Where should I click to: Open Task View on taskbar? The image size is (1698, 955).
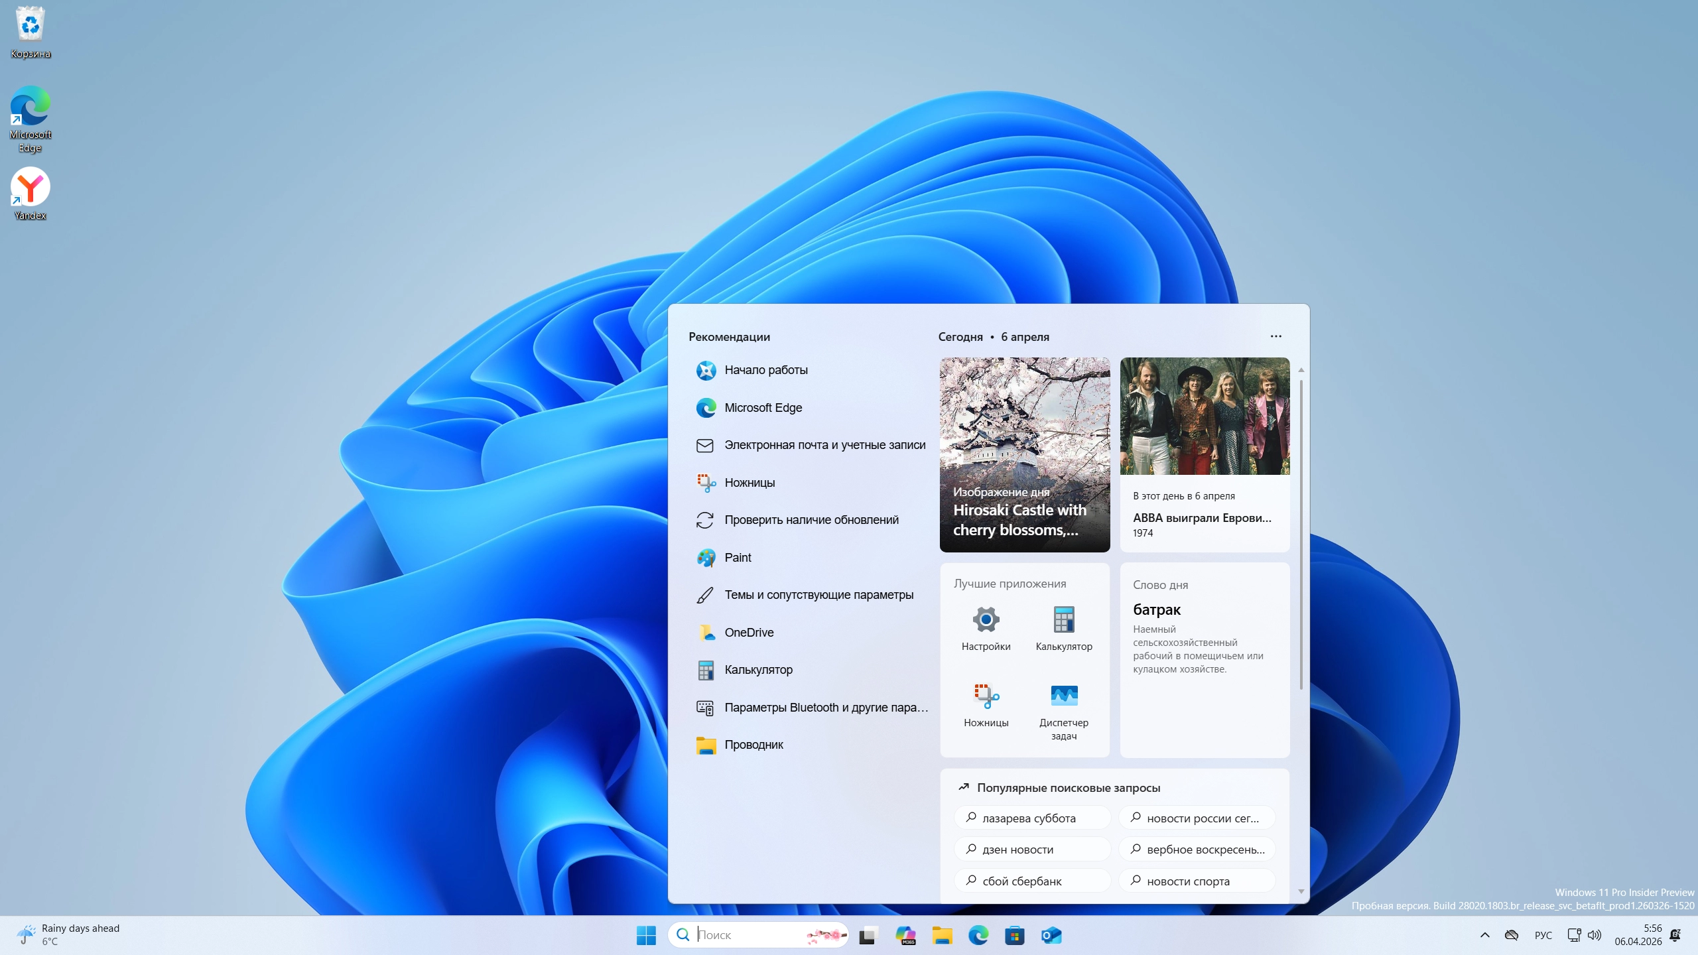click(868, 935)
